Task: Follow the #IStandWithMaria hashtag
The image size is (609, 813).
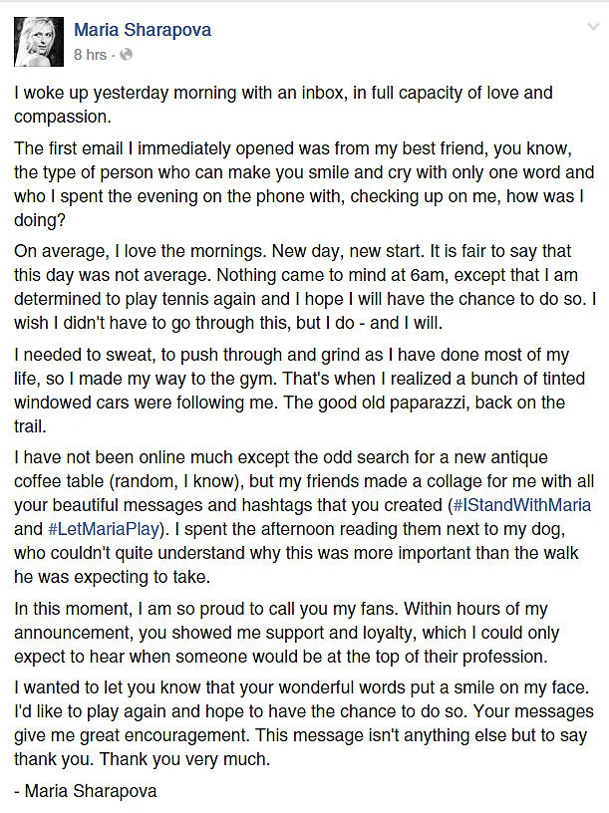Action: [x=521, y=505]
